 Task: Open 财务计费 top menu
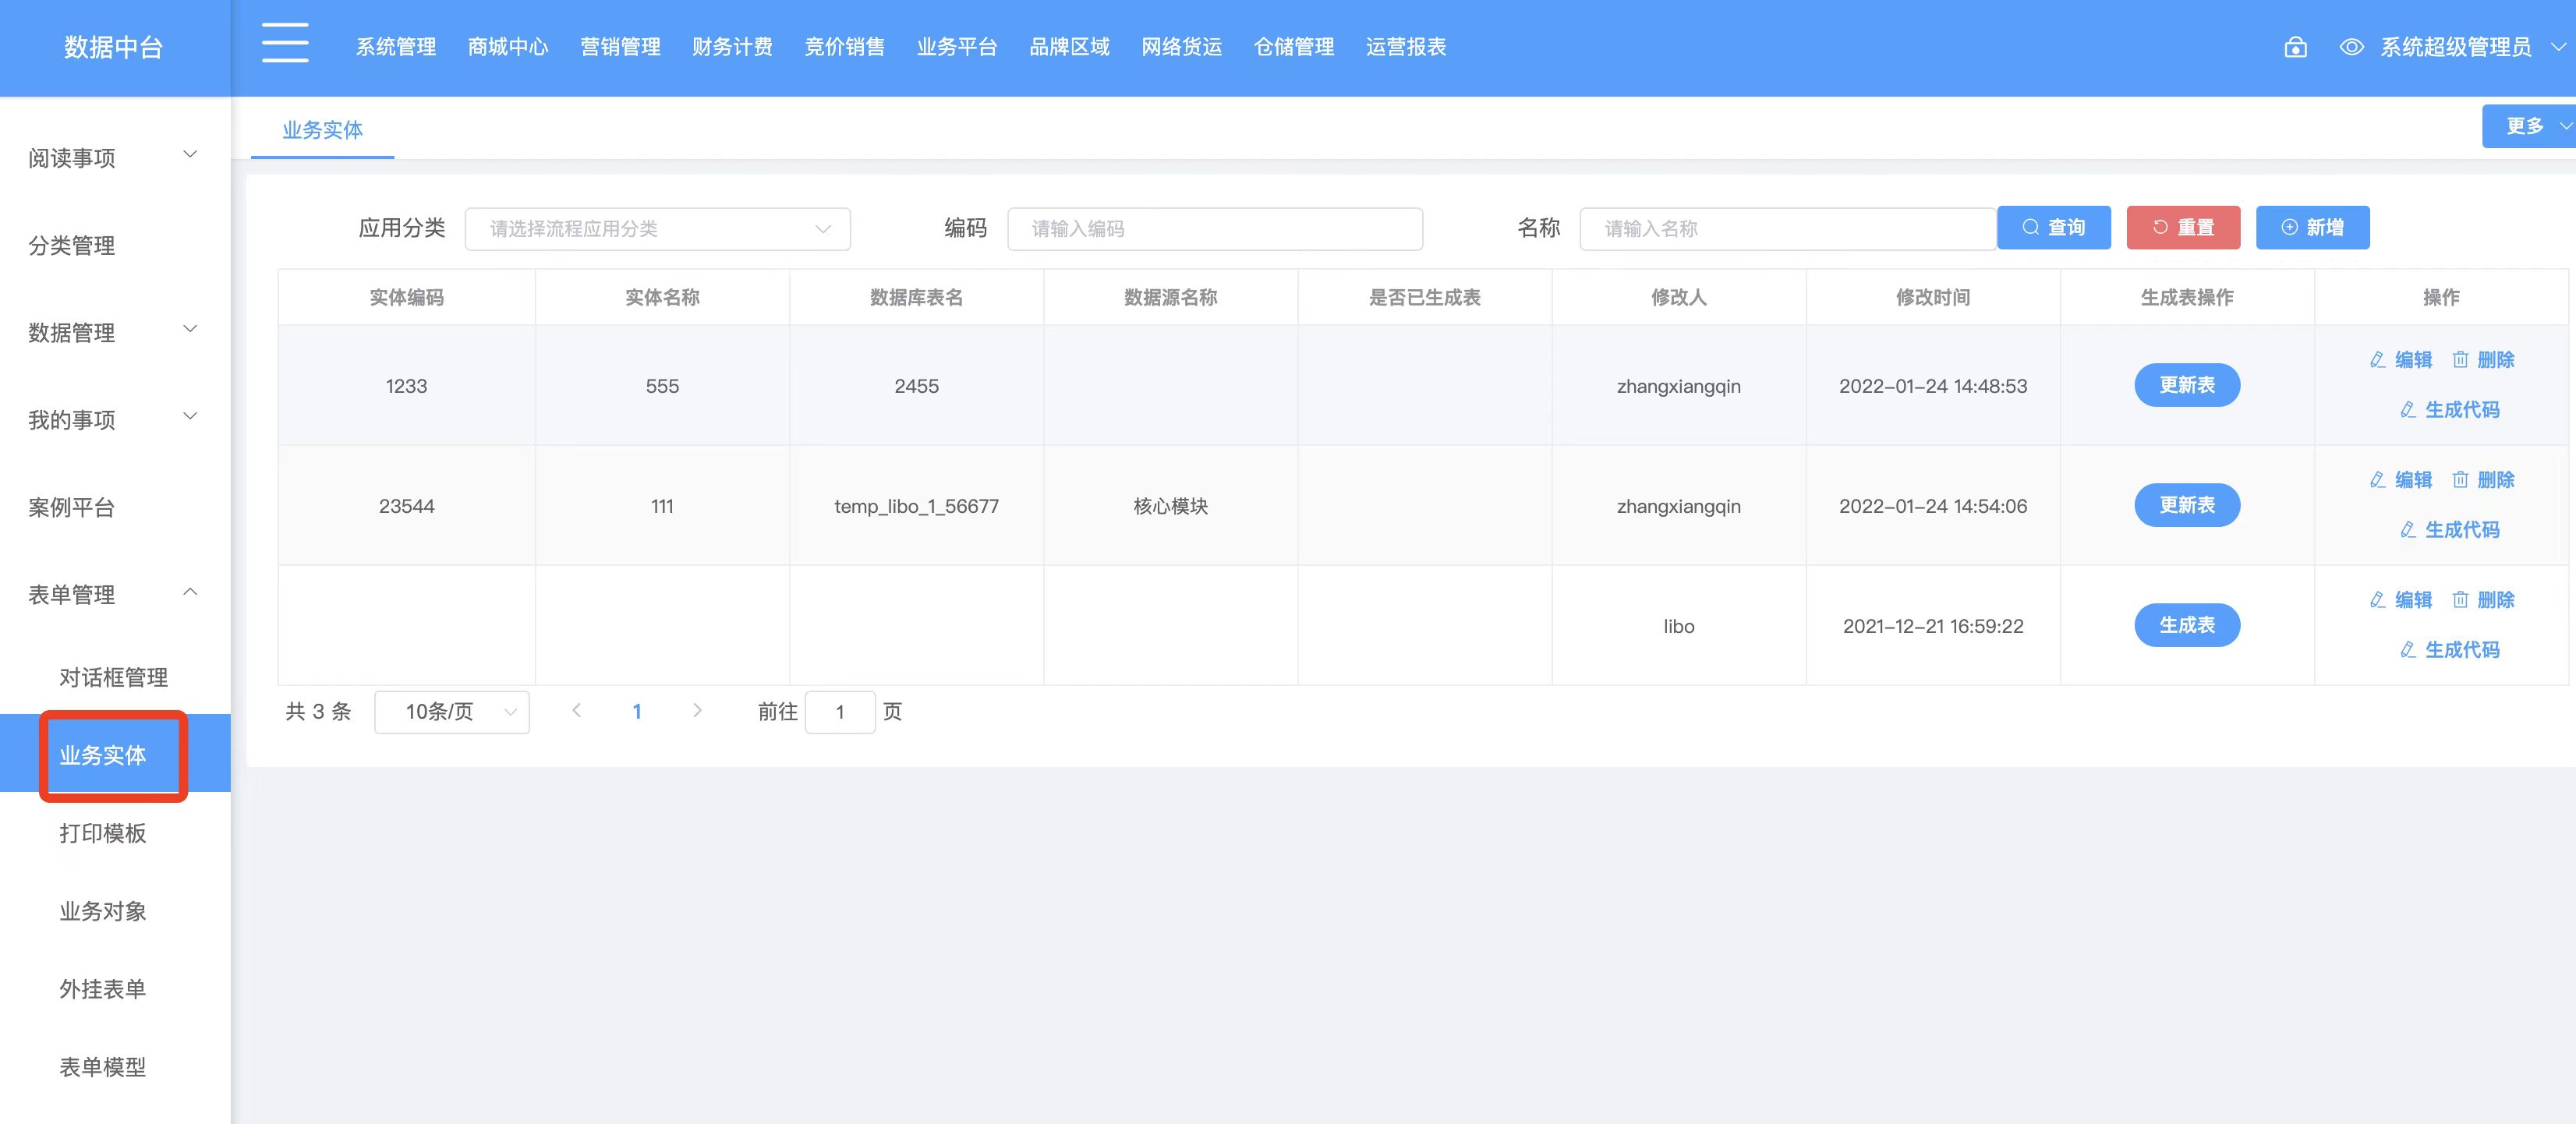coord(732,47)
